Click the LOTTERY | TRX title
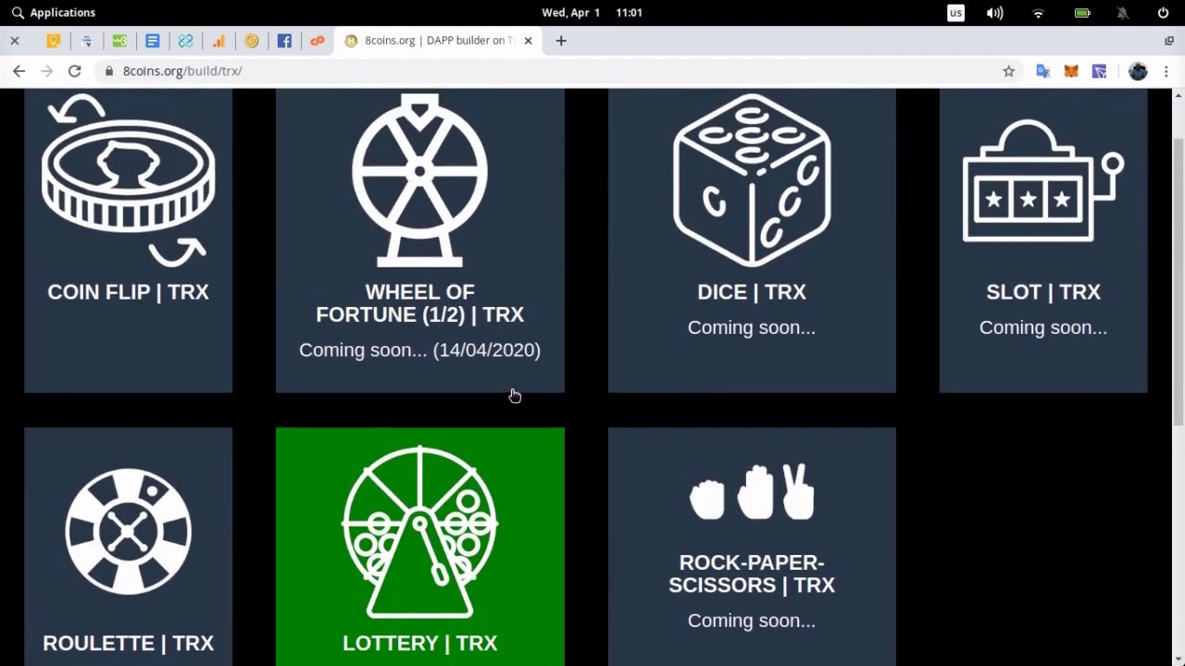The height and width of the screenshot is (666, 1185). pyautogui.click(x=419, y=643)
